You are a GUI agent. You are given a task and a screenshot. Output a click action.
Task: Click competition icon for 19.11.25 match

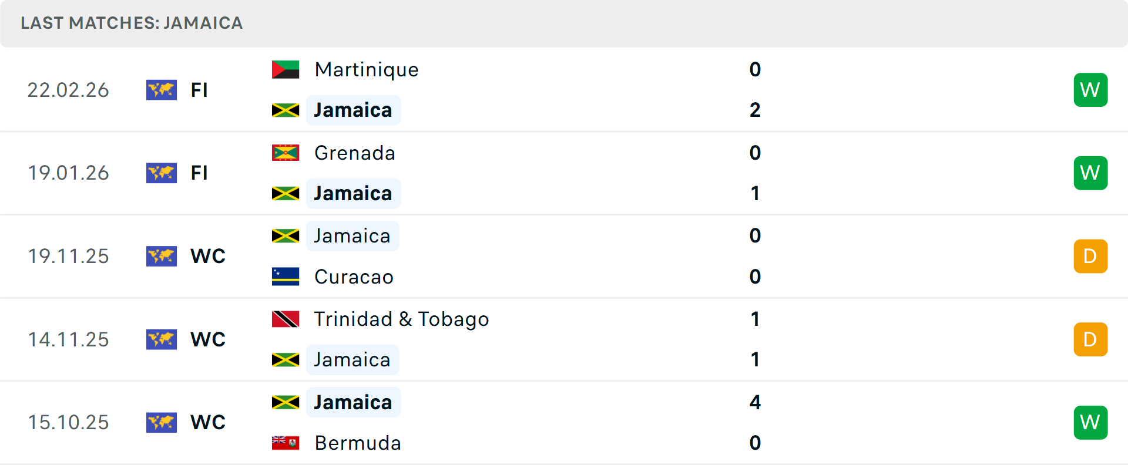tap(162, 256)
